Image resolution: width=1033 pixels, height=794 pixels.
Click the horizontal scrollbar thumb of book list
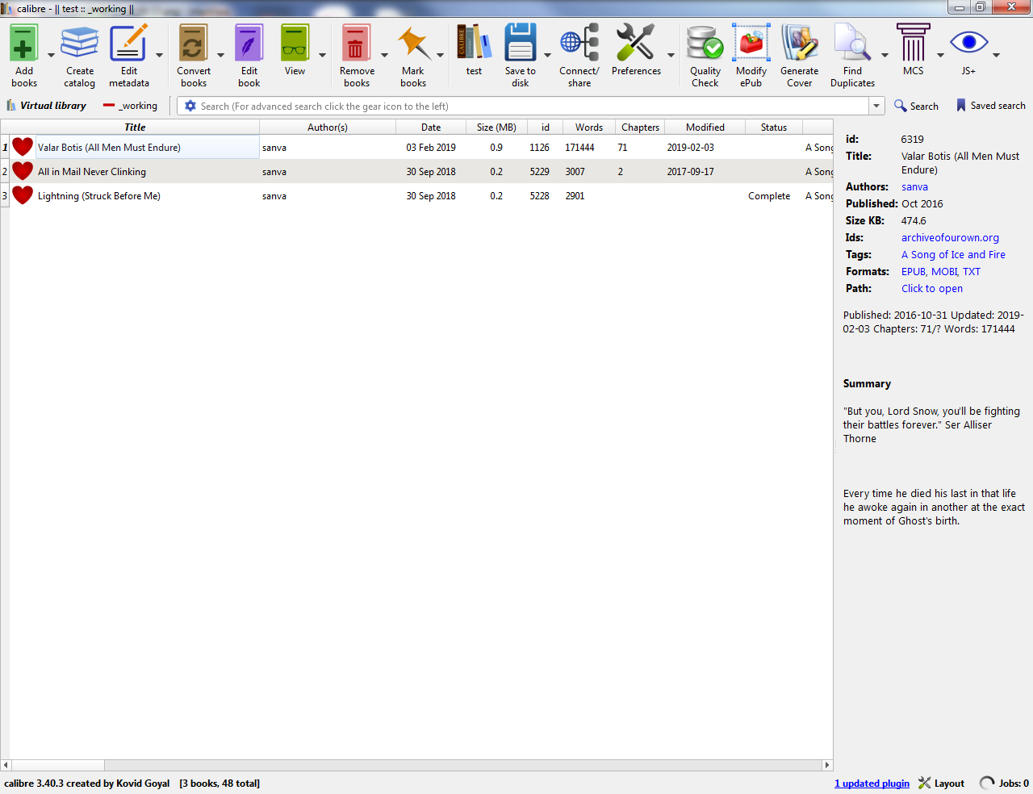pyautogui.click(x=57, y=765)
